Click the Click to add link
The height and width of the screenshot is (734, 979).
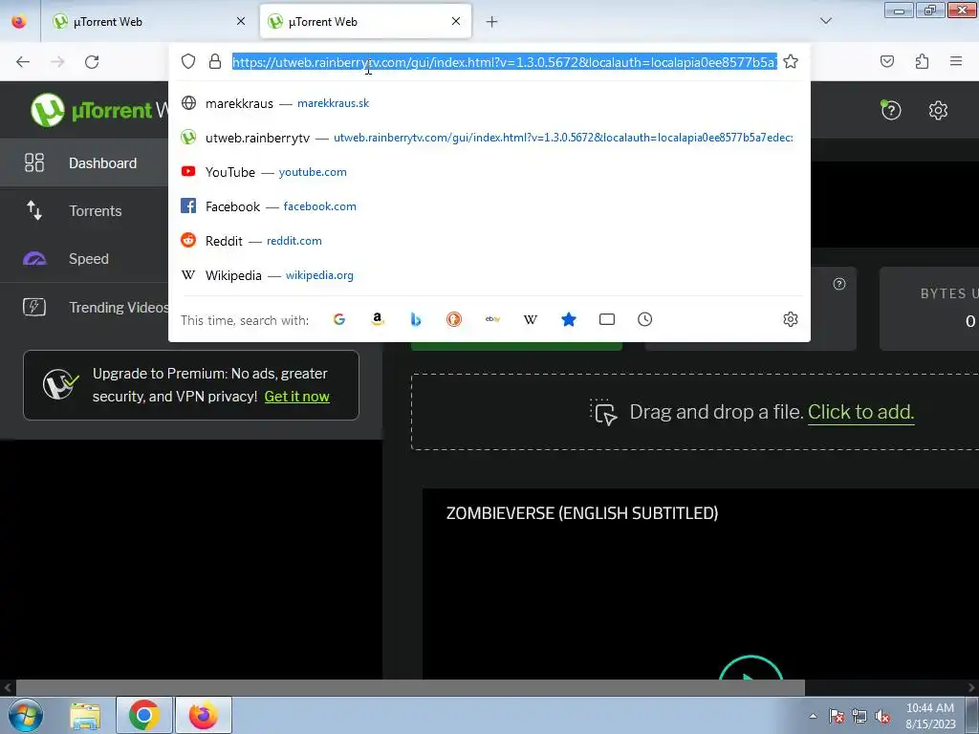pyautogui.click(x=860, y=412)
